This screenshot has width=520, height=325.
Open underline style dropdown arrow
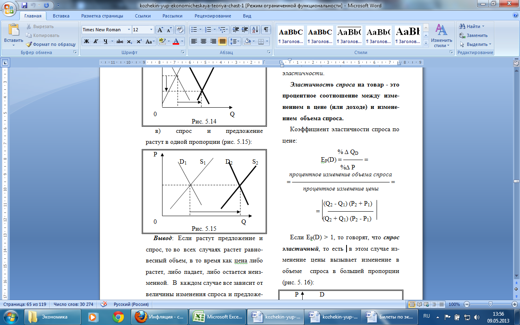[112, 41]
